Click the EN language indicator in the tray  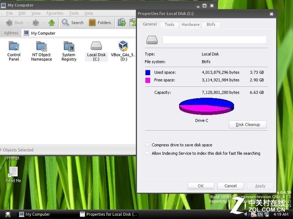click(x=260, y=214)
